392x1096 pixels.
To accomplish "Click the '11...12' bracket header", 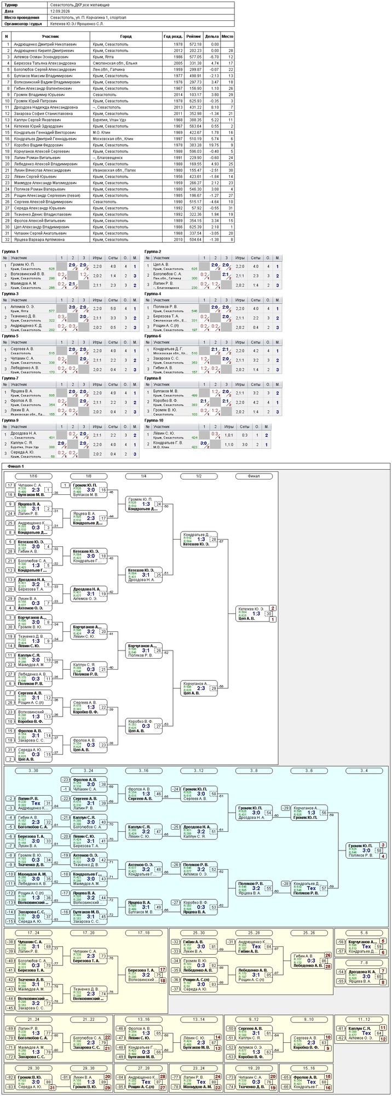I will 364,1019.
